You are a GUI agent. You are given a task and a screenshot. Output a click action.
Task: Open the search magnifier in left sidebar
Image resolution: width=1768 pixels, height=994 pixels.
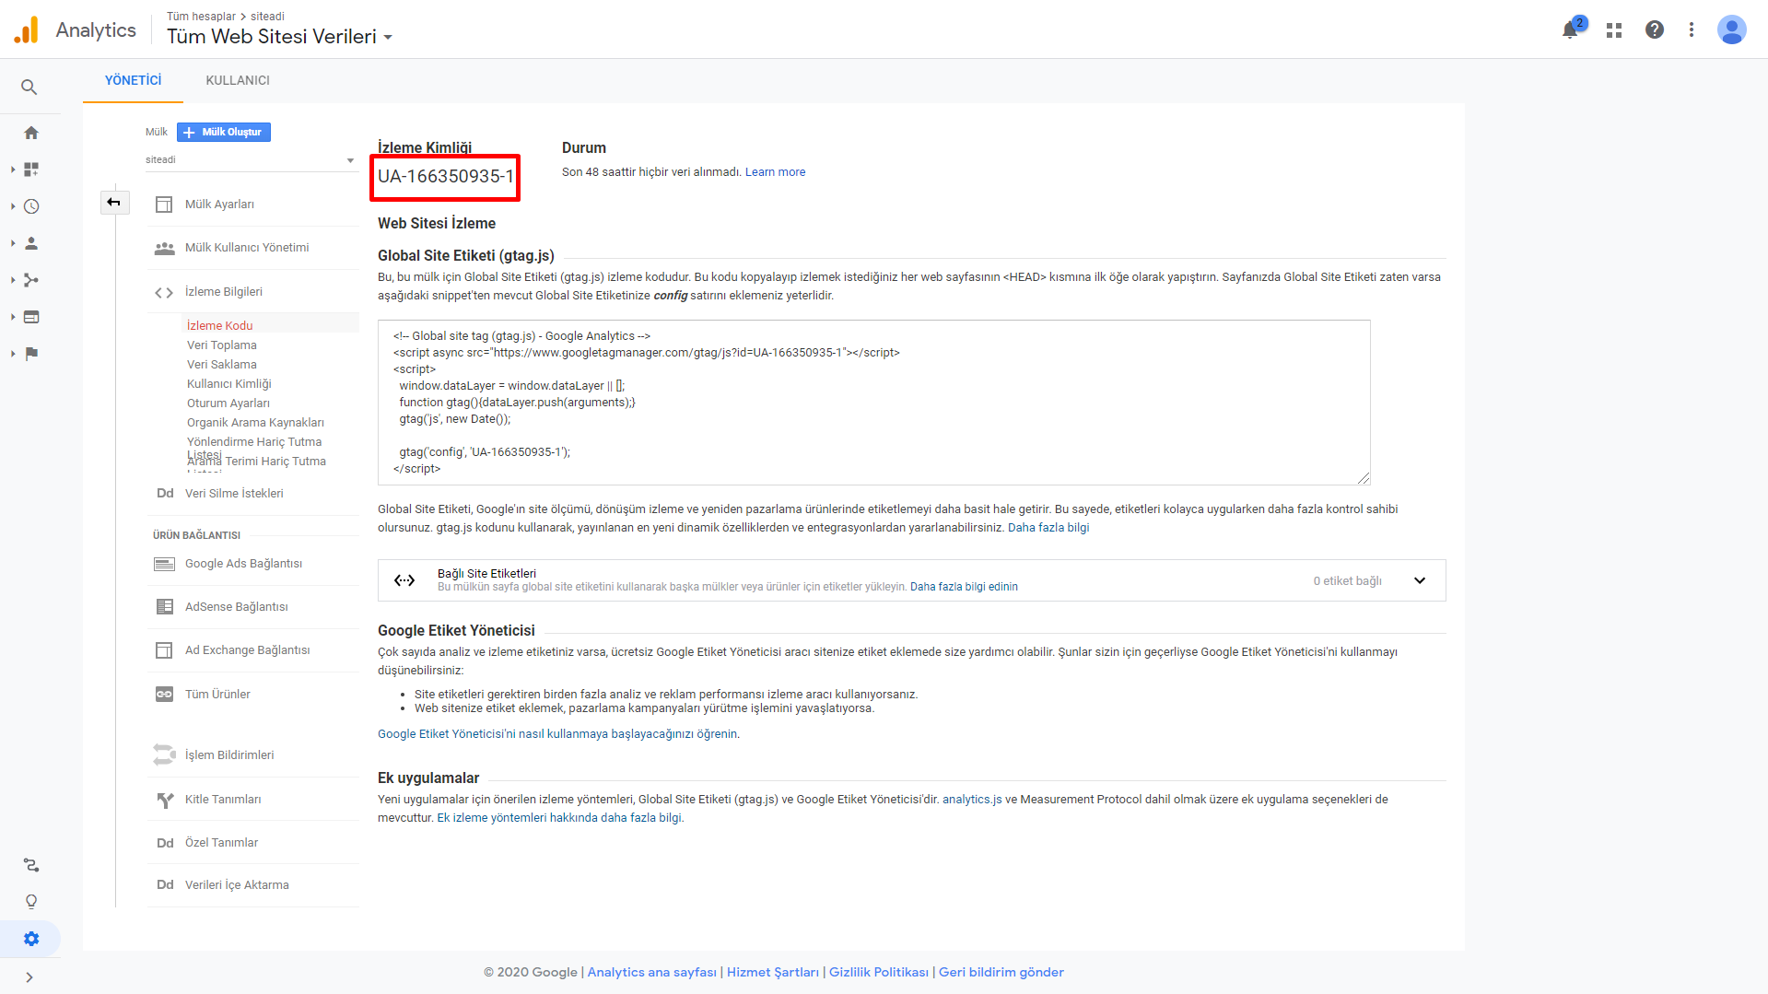click(29, 88)
